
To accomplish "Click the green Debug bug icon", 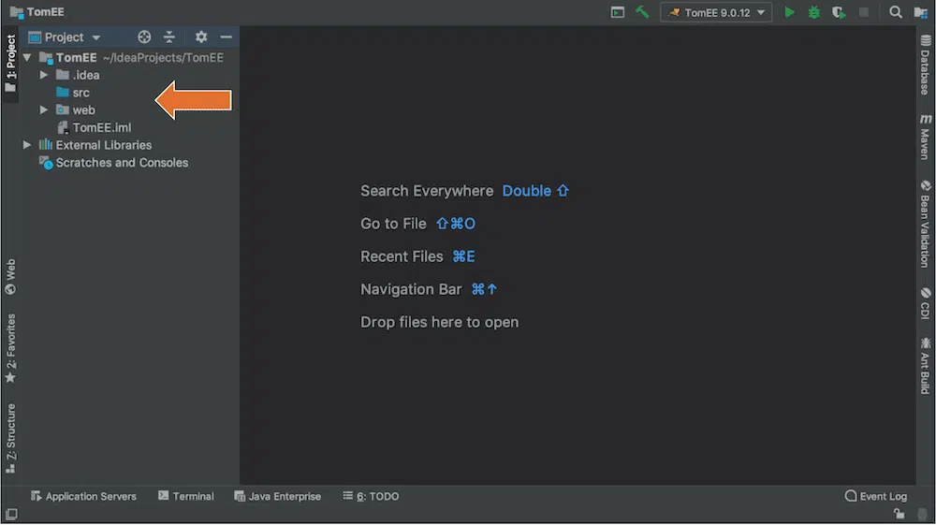I will point(814,12).
